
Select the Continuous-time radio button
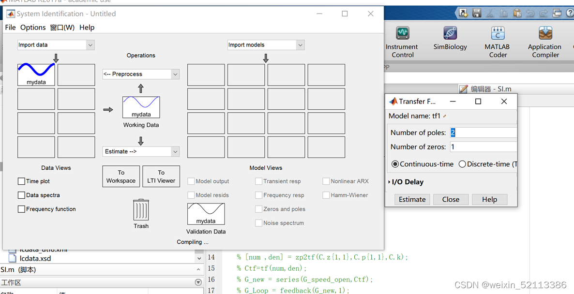click(395, 164)
